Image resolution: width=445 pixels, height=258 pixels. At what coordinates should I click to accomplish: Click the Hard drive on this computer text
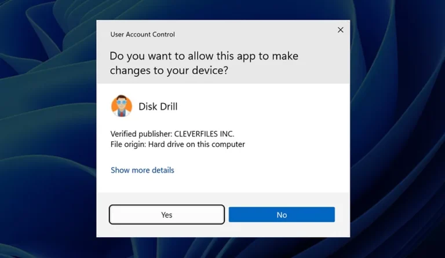click(196, 144)
